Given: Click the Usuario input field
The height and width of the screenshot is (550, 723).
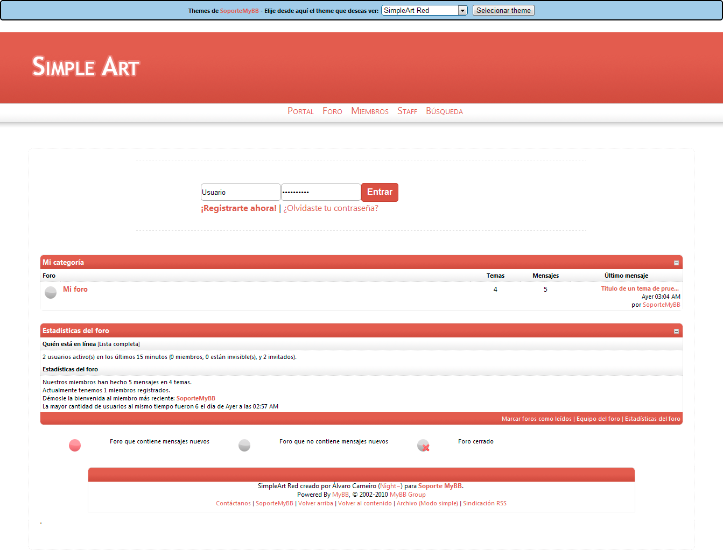Looking at the screenshot, I should tap(240, 192).
